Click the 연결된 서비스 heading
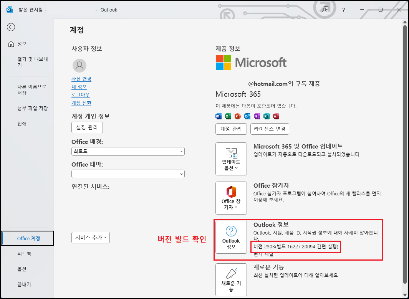409x299 pixels. point(91,187)
